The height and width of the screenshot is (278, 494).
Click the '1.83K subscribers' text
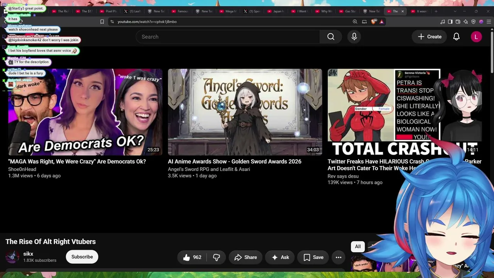(40, 260)
